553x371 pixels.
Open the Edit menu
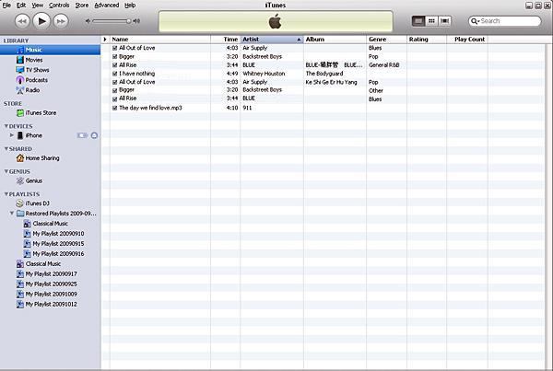pyautogui.click(x=21, y=6)
